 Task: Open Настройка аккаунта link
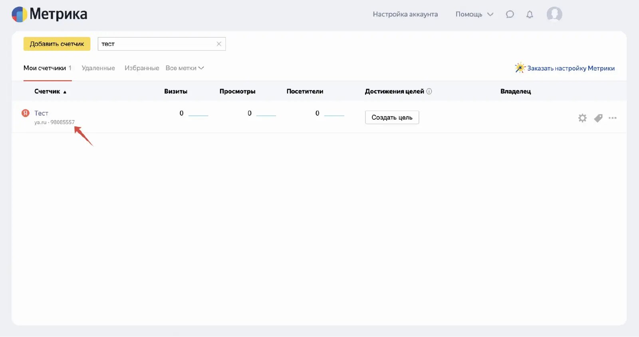click(405, 14)
